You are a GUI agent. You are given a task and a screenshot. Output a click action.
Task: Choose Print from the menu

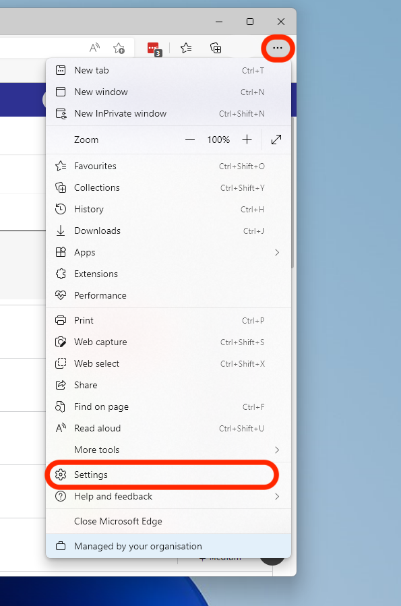pos(168,320)
